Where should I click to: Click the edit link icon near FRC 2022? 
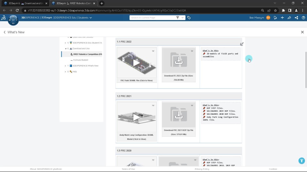[242, 44]
